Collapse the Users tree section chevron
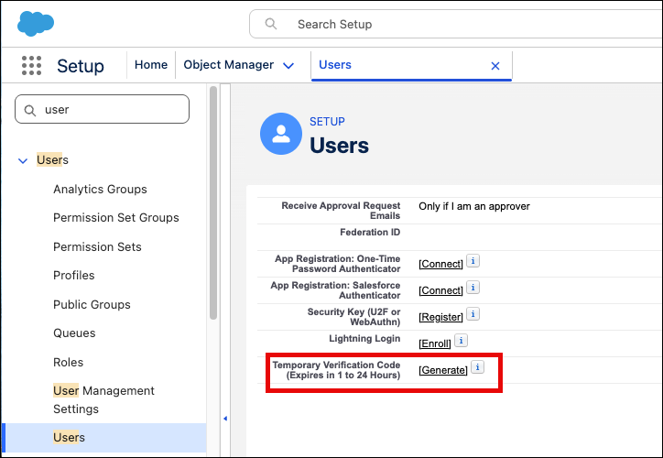This screenshot has height=458, width=663. (23, 160)
